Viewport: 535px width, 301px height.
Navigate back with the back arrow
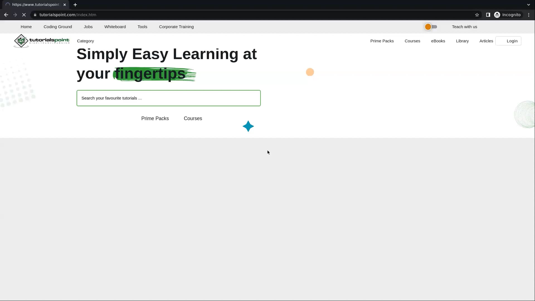click(6, 15)
